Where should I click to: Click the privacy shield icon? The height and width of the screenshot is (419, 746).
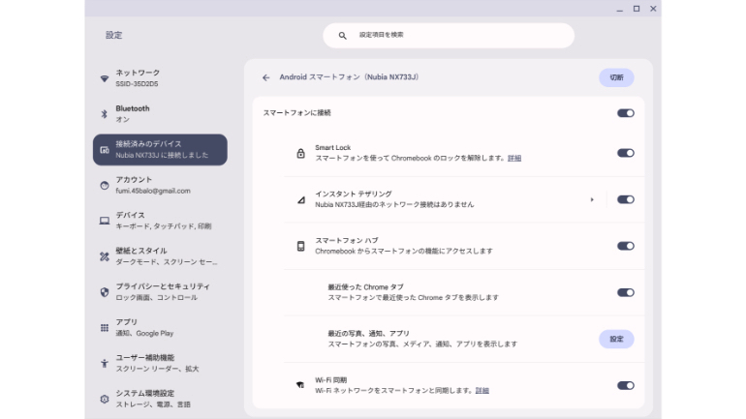pyautogui.click(x=105, y=292)
